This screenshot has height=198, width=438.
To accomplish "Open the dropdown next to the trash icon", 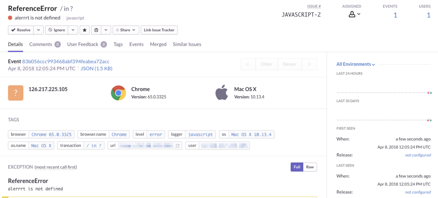I will [106, 30].
